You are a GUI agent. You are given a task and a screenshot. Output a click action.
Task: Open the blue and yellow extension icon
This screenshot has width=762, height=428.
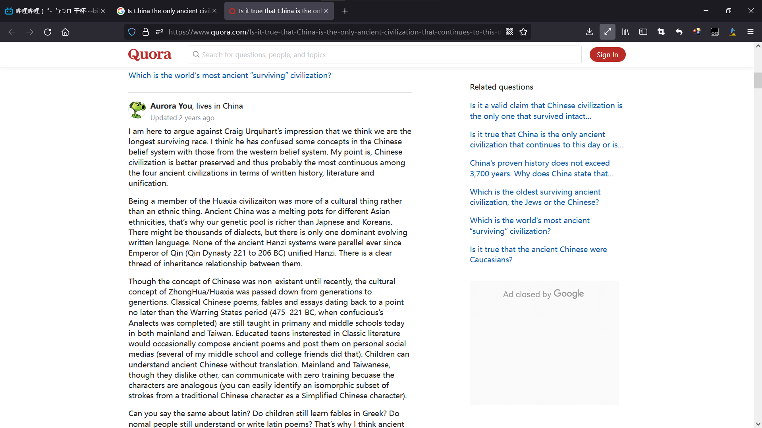click(733, 32)
